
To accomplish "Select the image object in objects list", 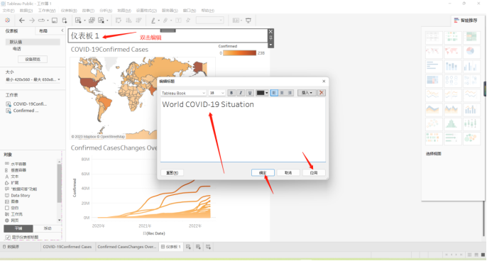I will point(12,201).
